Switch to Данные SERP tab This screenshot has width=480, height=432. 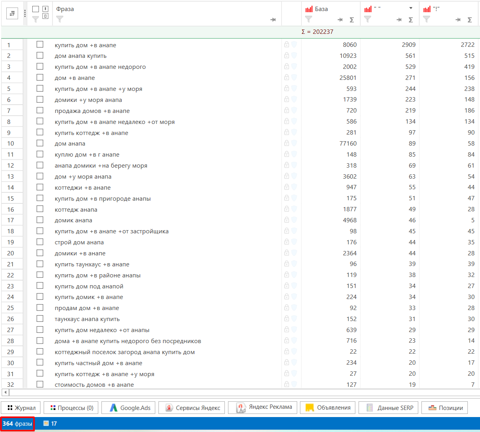click(390, 408)
